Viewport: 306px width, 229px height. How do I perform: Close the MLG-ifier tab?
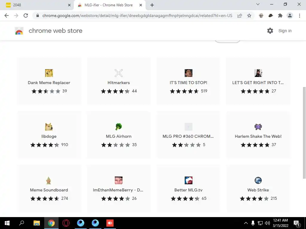(x=140, y=5)
